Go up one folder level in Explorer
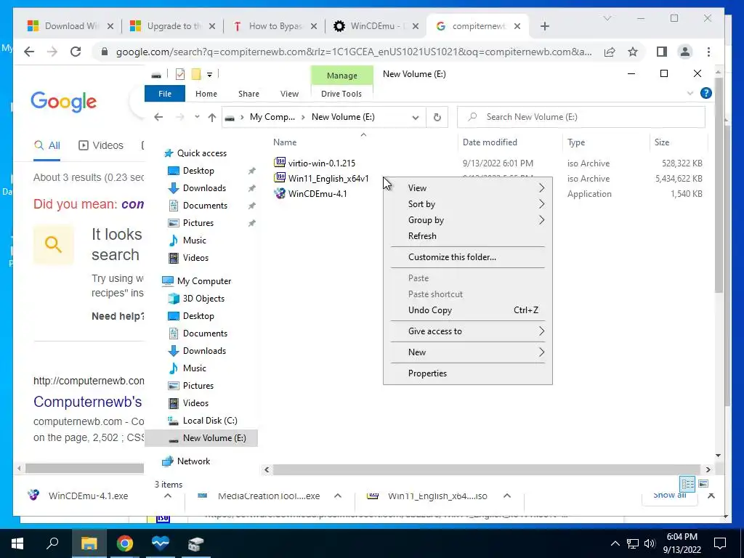This screenshot has width=744, height=558. (212, 117)
